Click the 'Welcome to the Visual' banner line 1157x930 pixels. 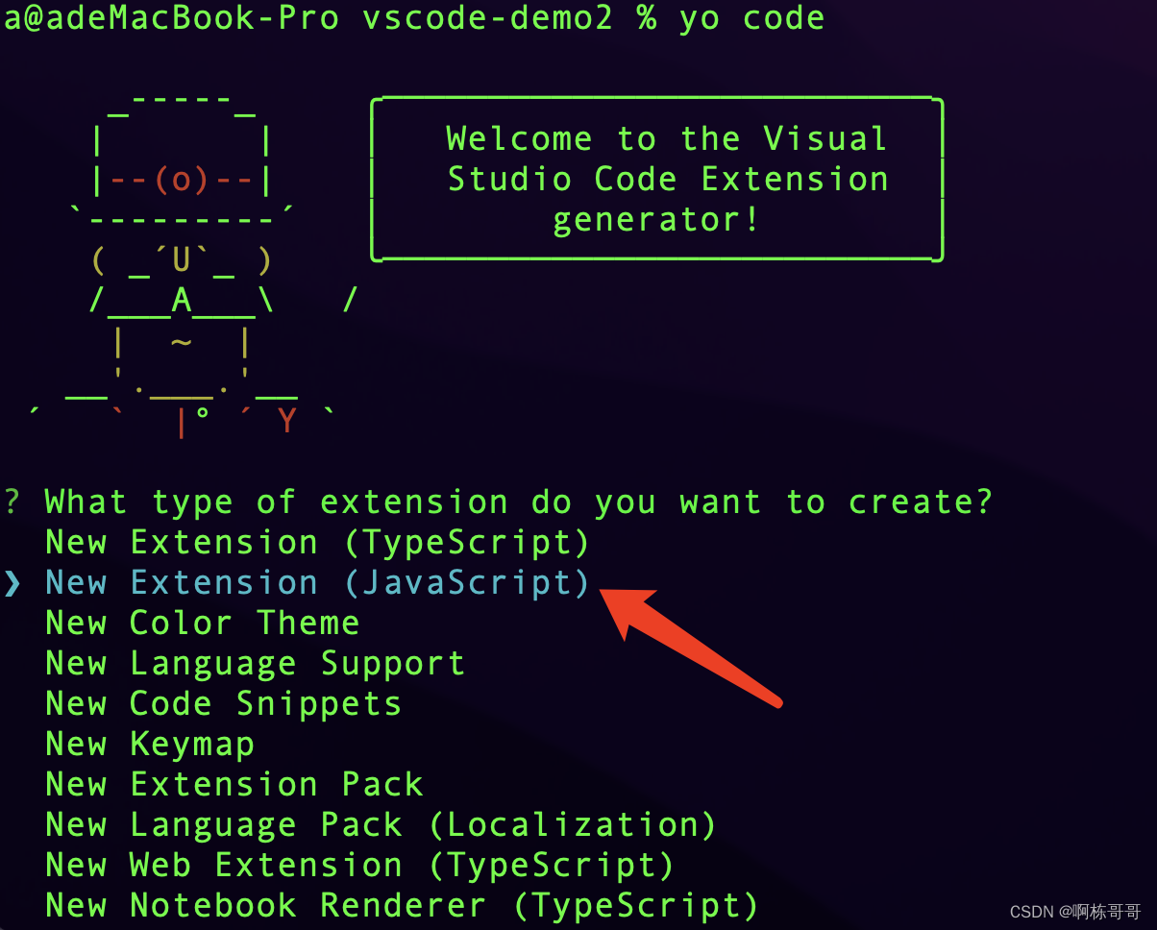(x=667, y=139)
